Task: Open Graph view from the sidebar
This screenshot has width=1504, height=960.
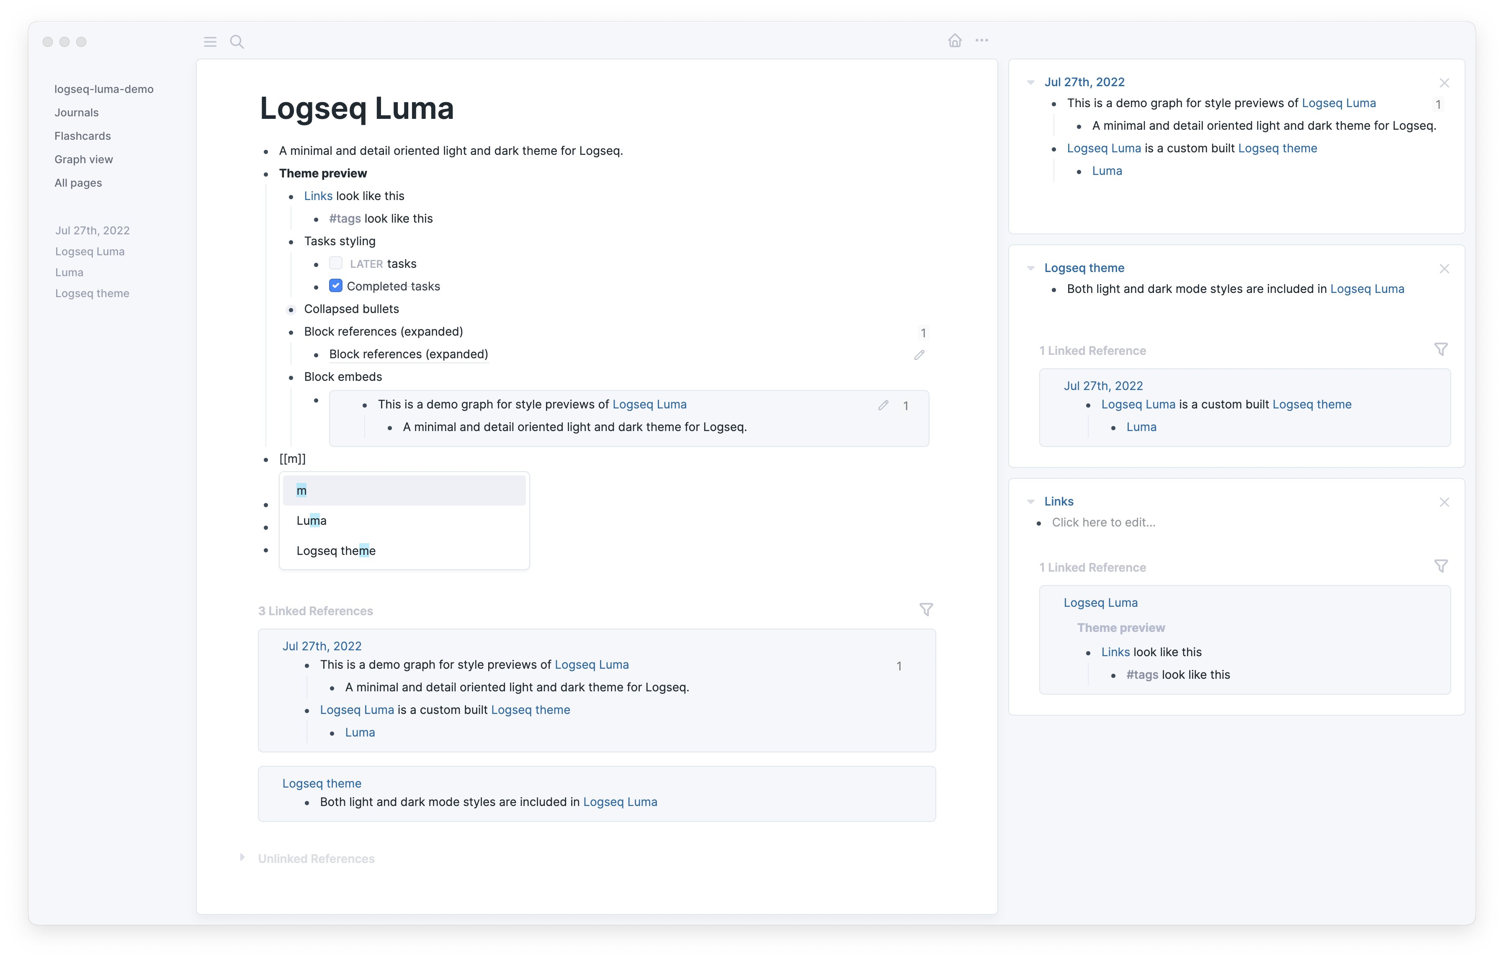Action: pyautogui.click(x=84, y=159)
